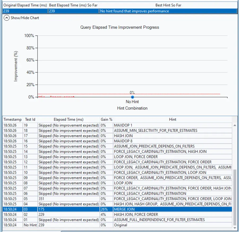The height and width of the screenshot is (232, 239).
Task: Select the LOOP JOIN test 08 row
Action: pos(117,183)
